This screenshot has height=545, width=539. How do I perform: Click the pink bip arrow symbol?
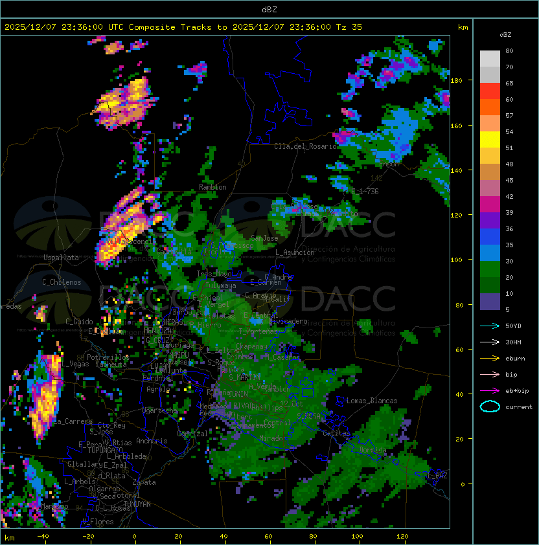tap(490, 374)
